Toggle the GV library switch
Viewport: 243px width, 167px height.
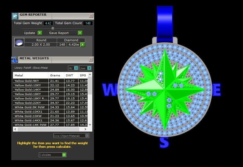(x=76, y=68)
